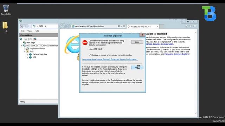Open the vtb folder on desktop
Viewport: 225px width, 126px height.
tap(5, 27)
